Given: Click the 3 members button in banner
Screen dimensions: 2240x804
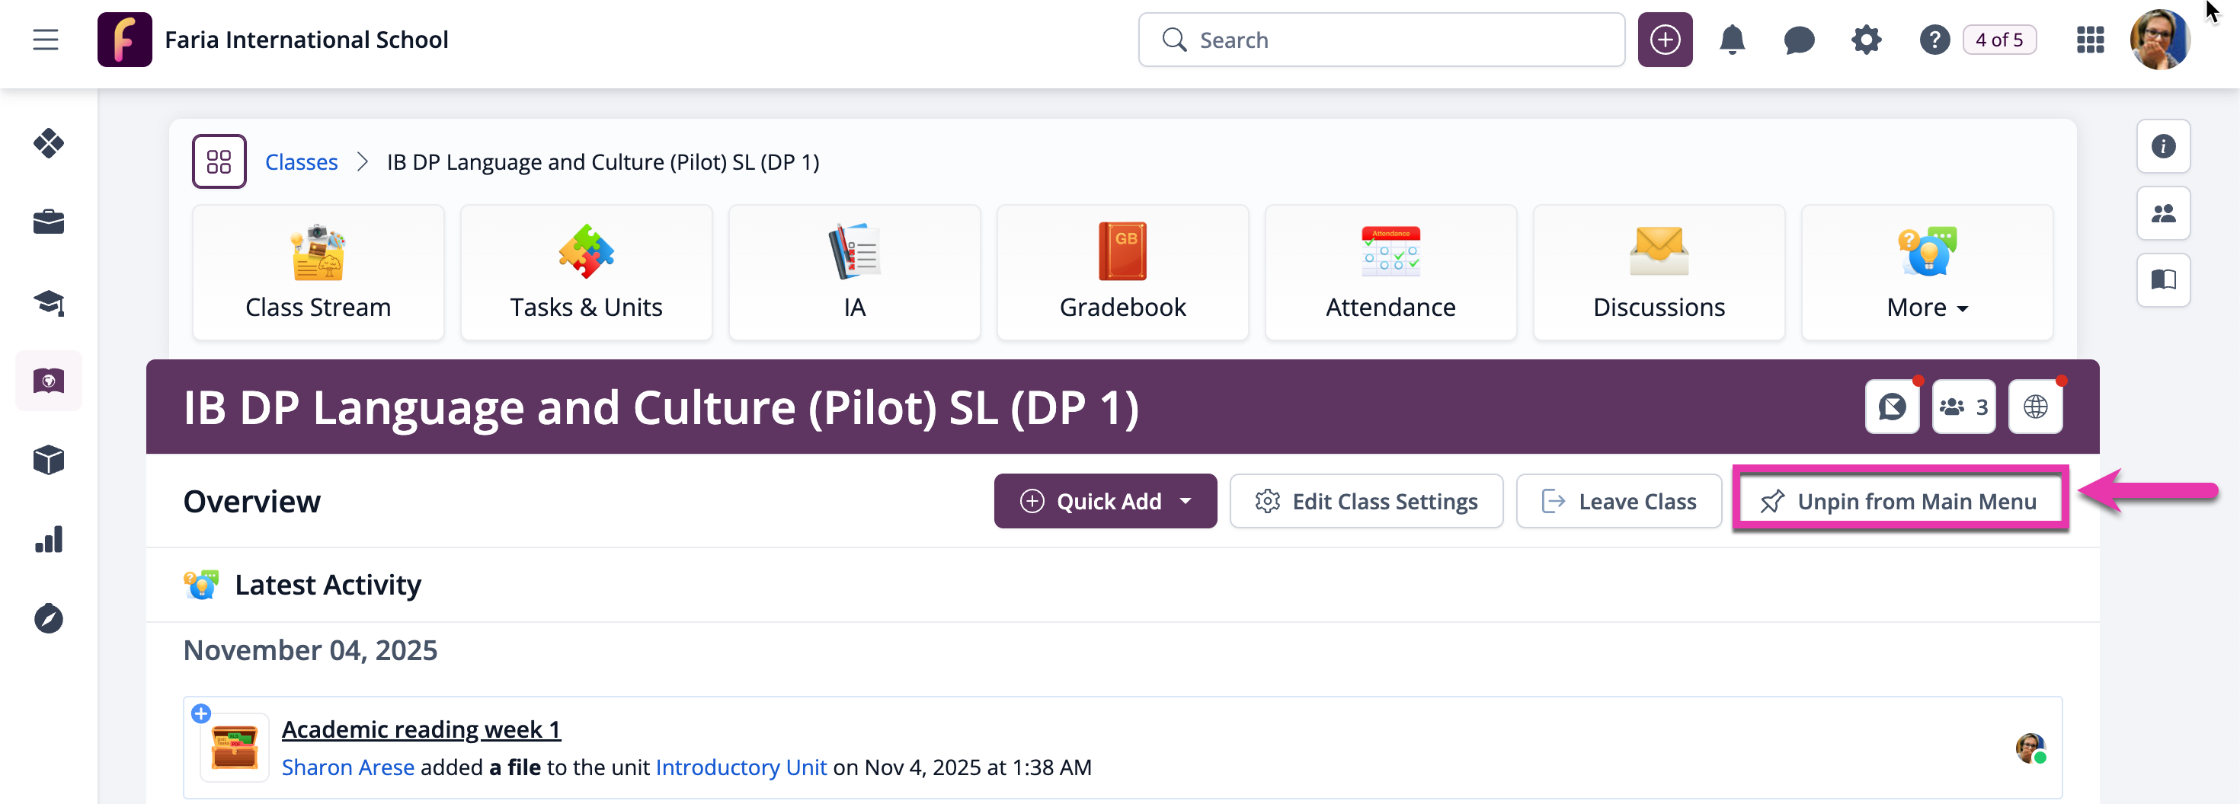Looking at the screenshot, I should point(1963,407).
